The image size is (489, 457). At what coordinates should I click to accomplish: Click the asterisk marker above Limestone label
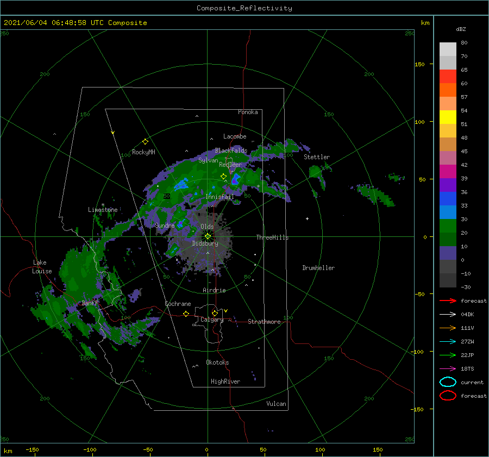(x=103, y=205)
